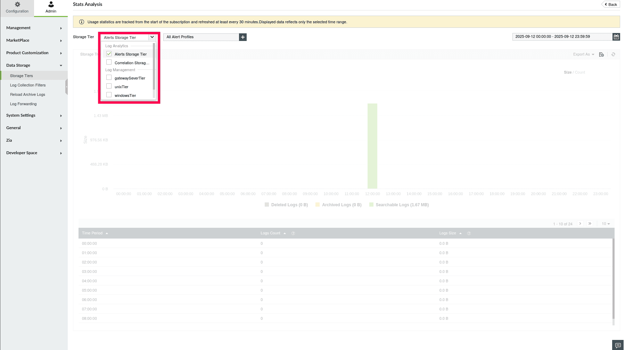This screenshot has width=625, height=350.
Task: Uncheck Alerts Storage Tier option
Action: [x=109, y=54]
